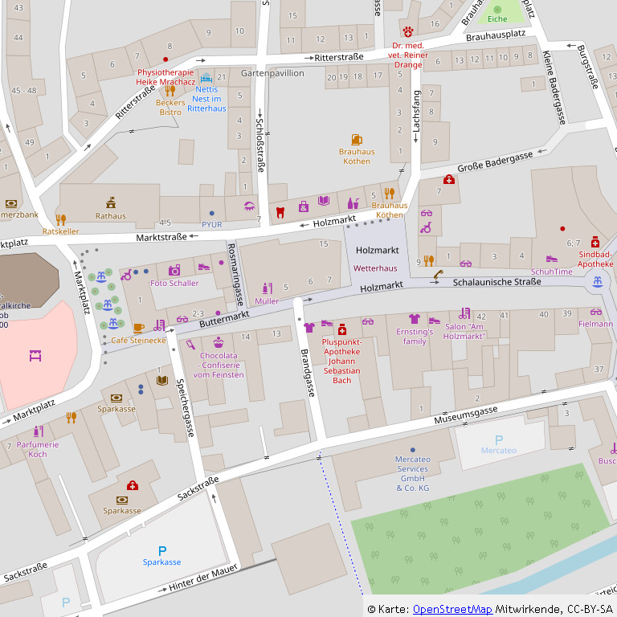
Task: Select the Gartenpavillion label
Action: click(x=272, y=73)
